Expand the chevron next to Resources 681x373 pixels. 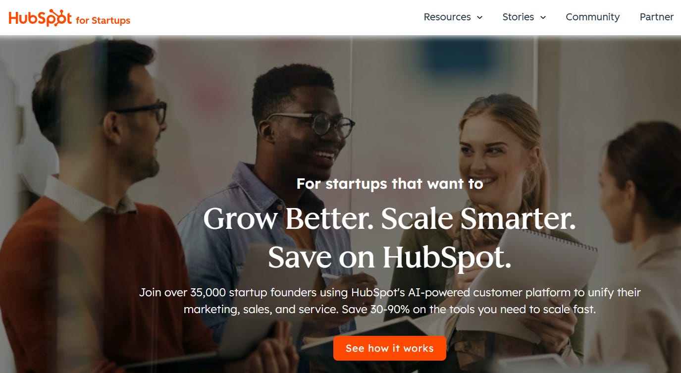tap(479, 17)
